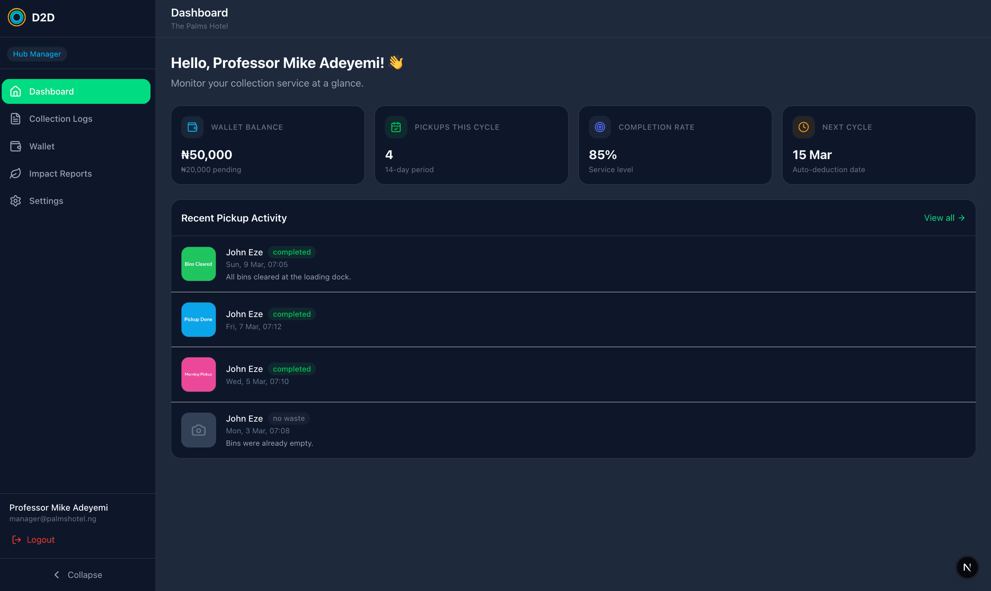Open View all pickup activity
991x591 pixels.
click(944, 218)
